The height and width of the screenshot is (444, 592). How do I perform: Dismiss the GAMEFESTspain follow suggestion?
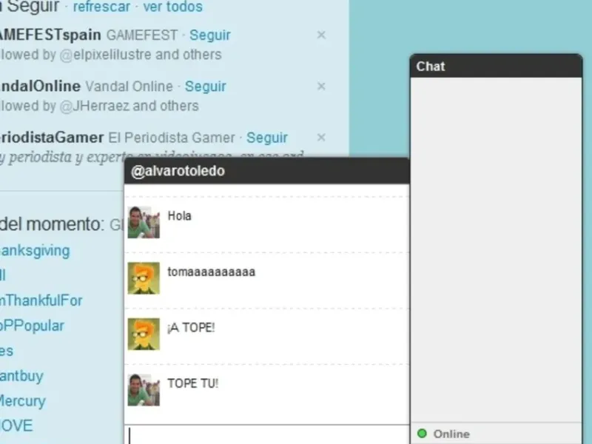coord(321,35)
